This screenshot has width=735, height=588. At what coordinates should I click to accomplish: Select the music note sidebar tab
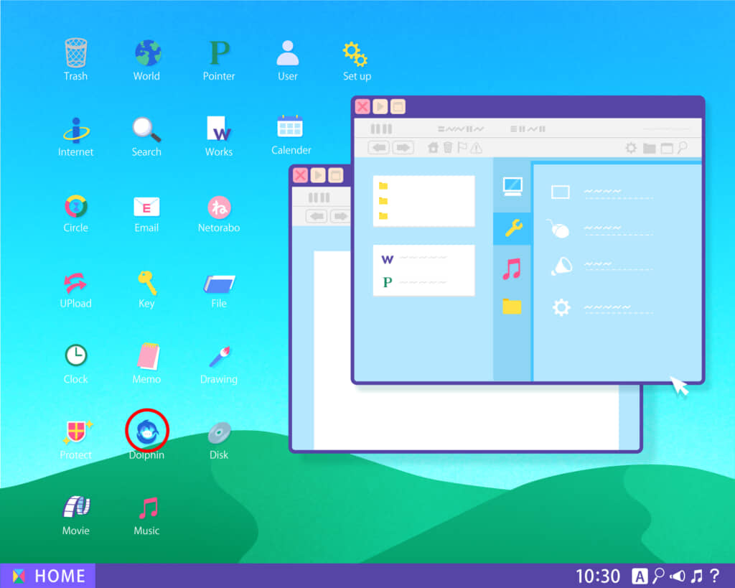click(x=512, y=269)
